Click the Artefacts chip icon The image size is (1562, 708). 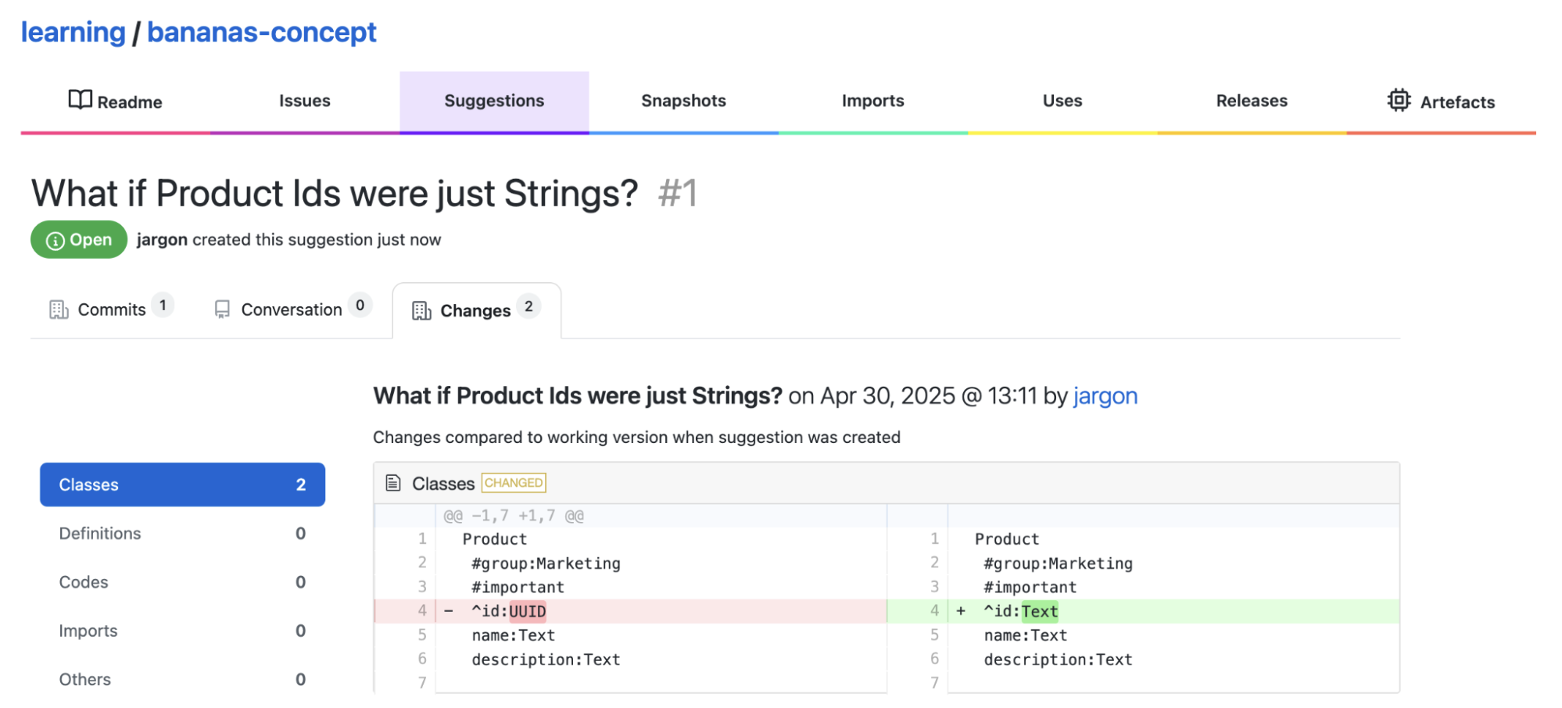click(x=1398, y=101)
